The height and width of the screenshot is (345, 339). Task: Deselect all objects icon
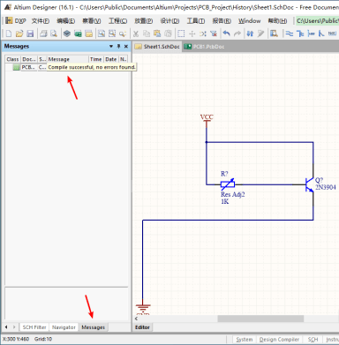click(203, 34)
